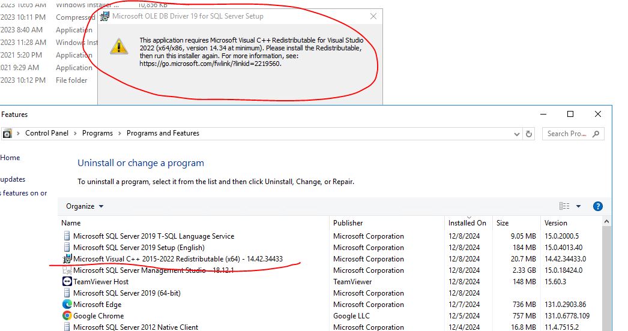Viewport: 628px width, 331px height.
Task: Click the OLE DB Driver setup title icon
Action: pyautogui.click(x=104, y=16)
